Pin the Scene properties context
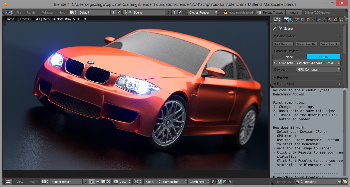The width and height of the screenshot is (350, 187). (x=275, y=28)
